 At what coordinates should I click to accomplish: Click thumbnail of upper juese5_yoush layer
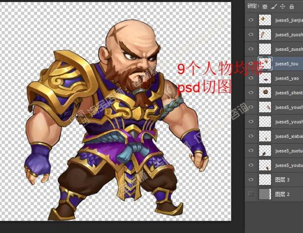click(x=265, y=107)
